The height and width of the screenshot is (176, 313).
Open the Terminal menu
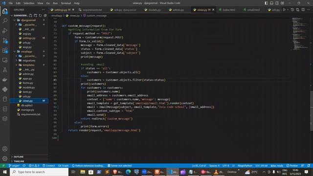tap(66, 3)
